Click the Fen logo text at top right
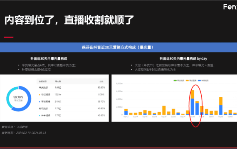 230,7
